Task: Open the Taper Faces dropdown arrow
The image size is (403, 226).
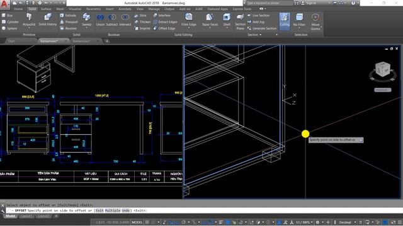Action: [x=210, y=28]
